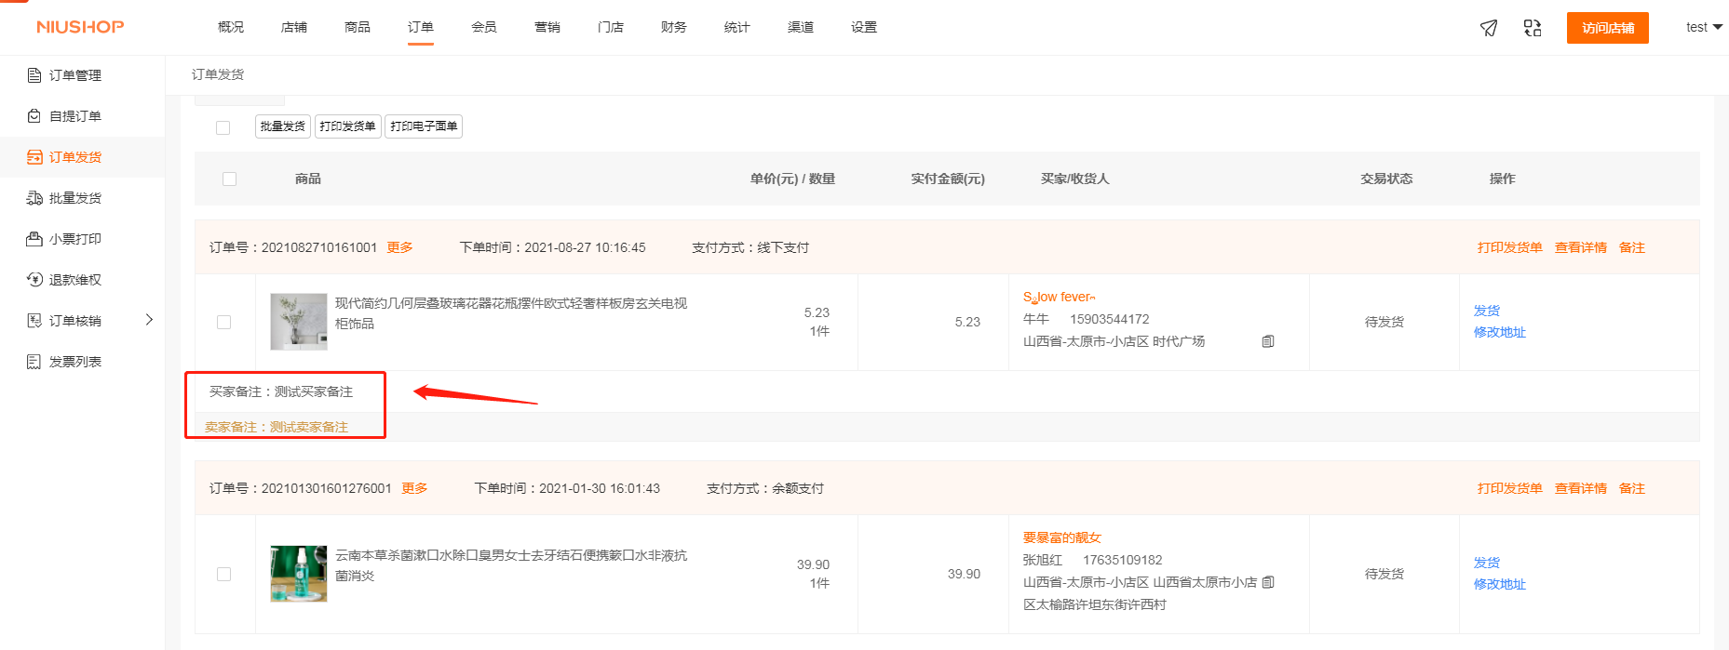Viewport: 1729px width, 650px height.
Task: Click the QR scan icon in header
Action: coord(1533,28)
